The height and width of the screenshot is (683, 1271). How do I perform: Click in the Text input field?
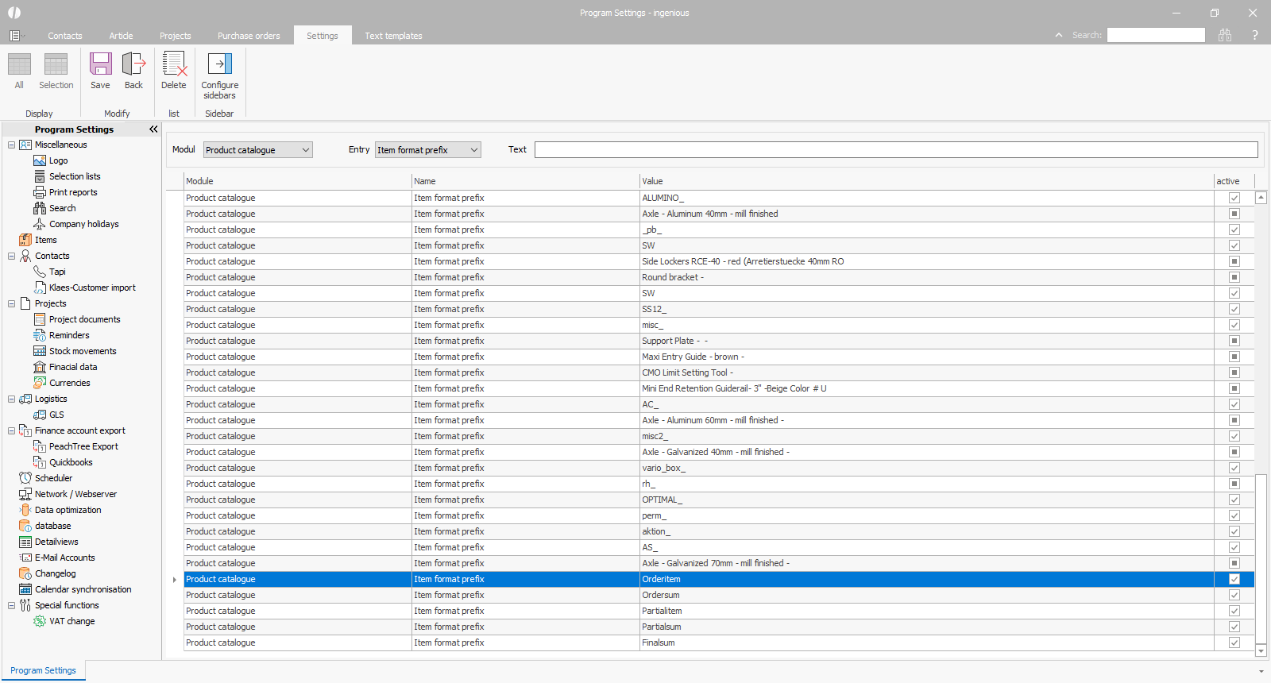click(x=895, y=150)
